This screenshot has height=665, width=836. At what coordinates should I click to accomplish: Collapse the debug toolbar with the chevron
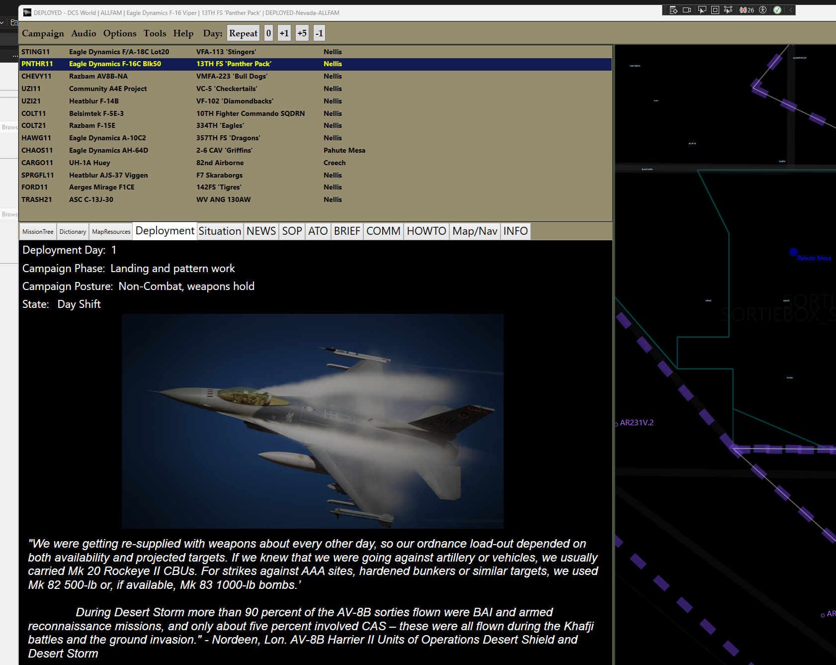791,10
